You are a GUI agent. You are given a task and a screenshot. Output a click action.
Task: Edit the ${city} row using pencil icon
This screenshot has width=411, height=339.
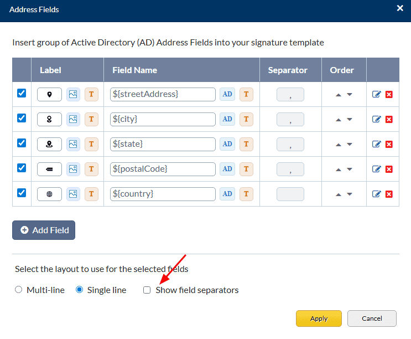coord(377,120)
